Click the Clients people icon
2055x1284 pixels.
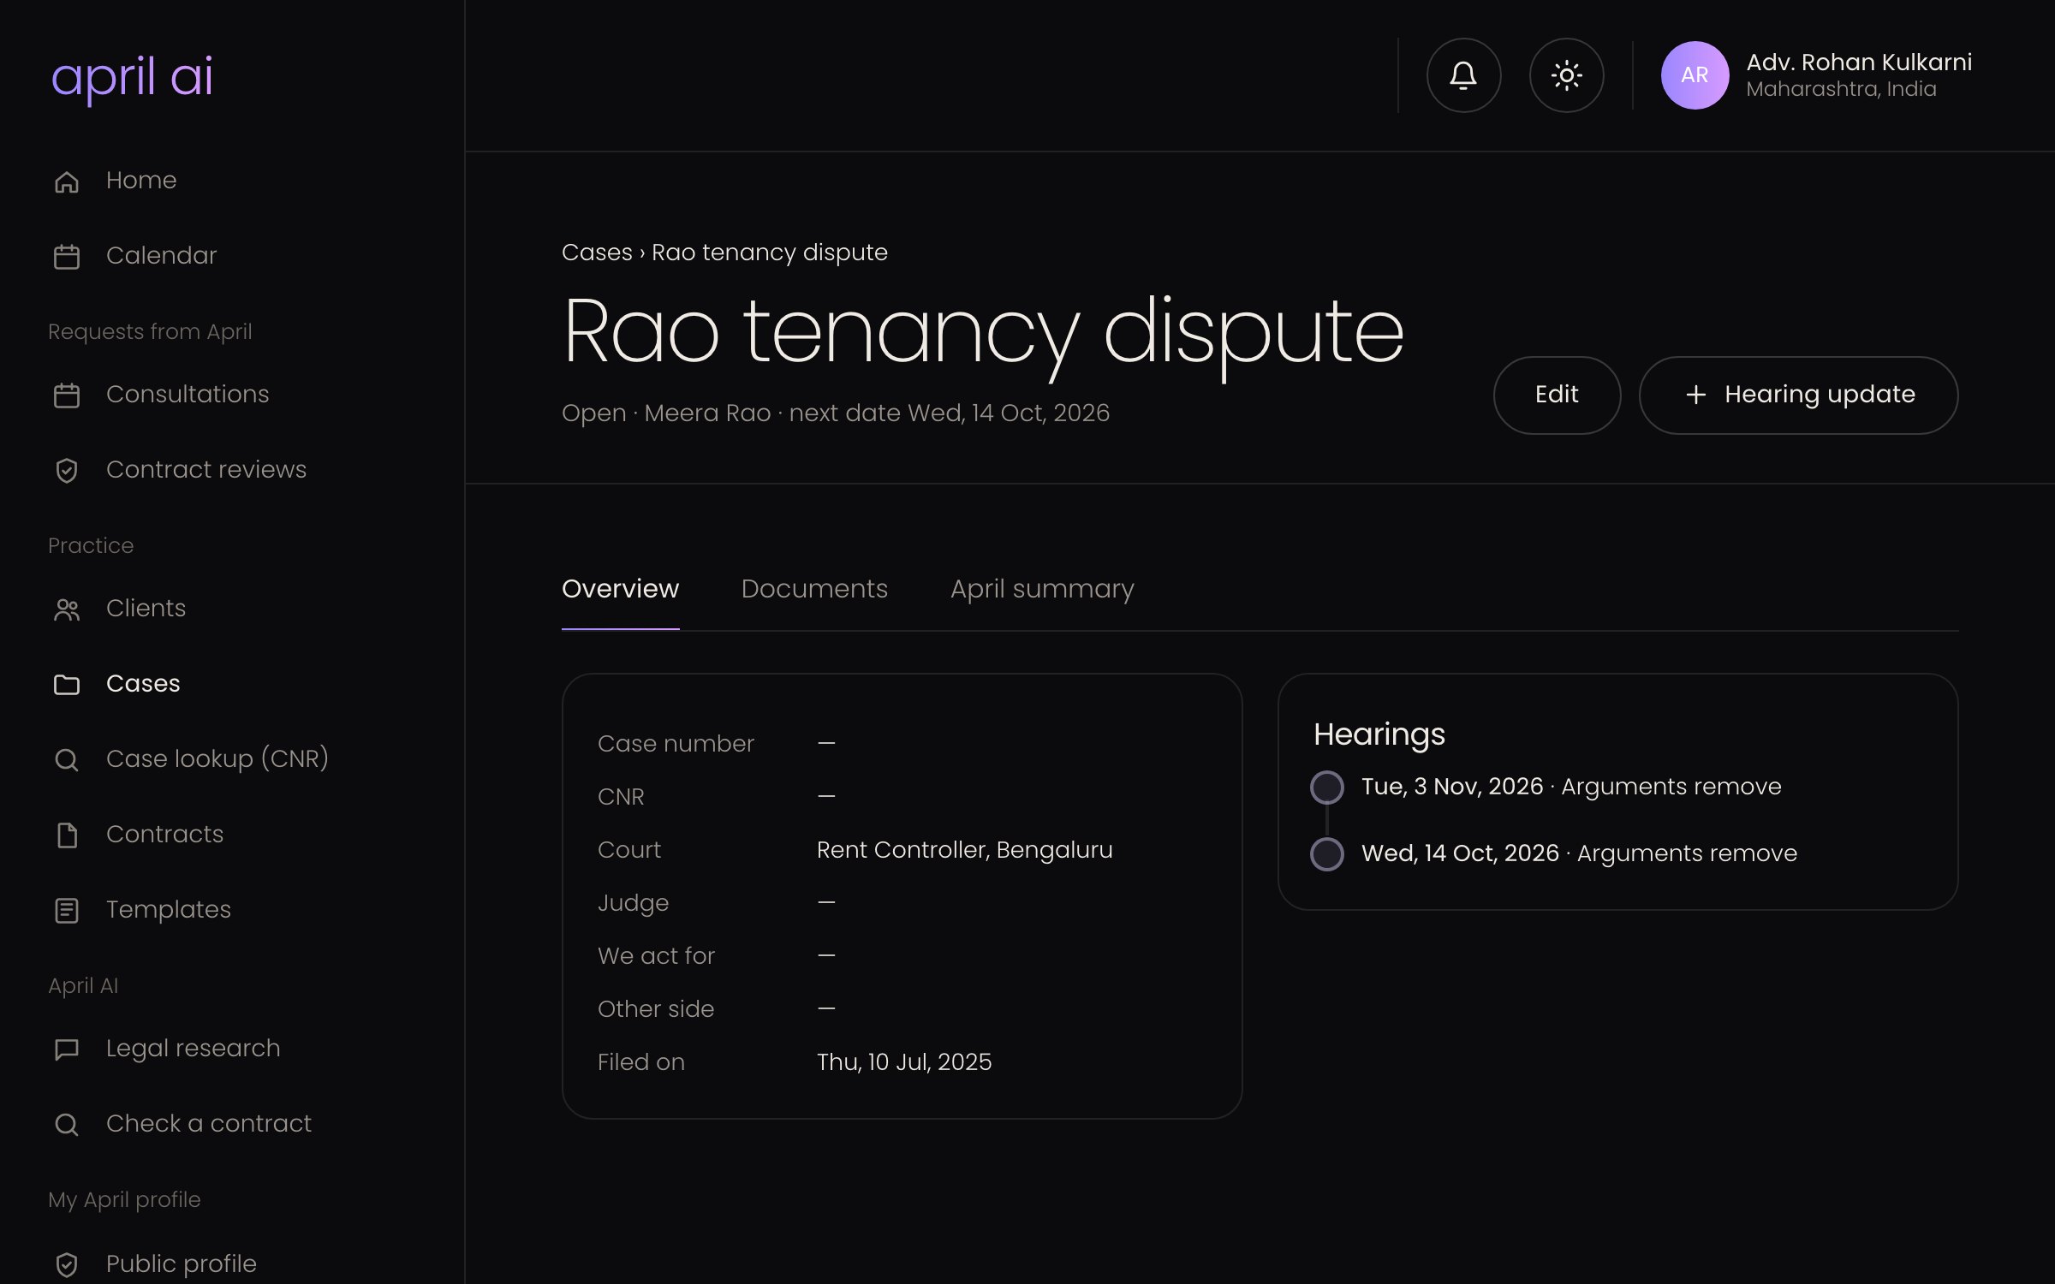pyautogui.click(x=67, y=609)
